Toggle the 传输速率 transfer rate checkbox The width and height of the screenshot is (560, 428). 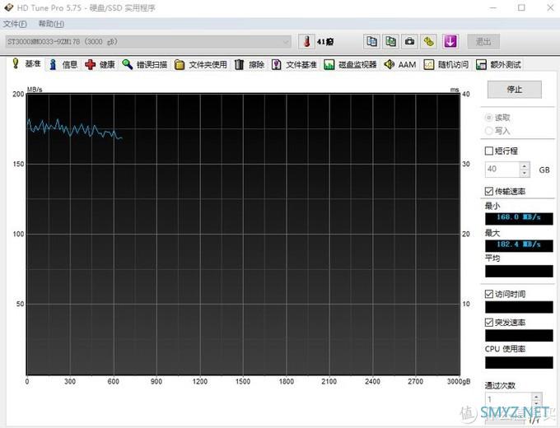(x=489, y=191)
